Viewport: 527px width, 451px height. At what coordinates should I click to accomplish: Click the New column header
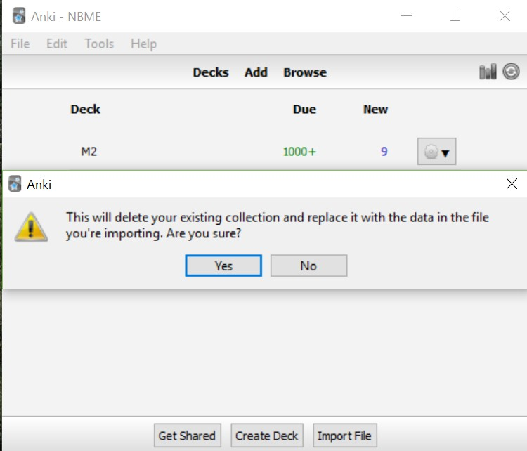[375, 109]
